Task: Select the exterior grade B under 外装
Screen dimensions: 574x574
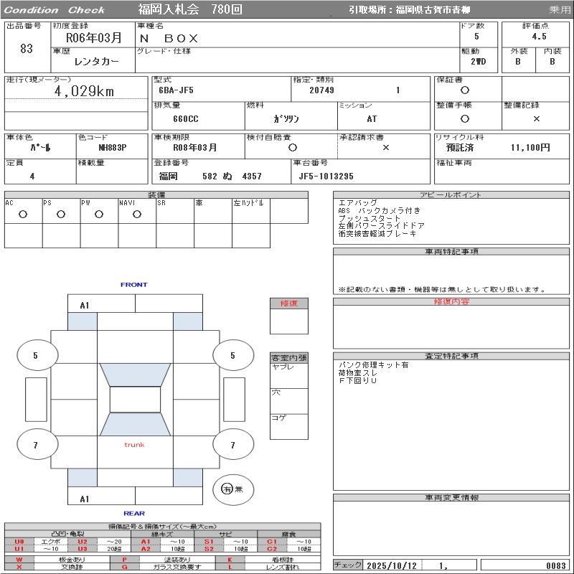Action: pos(517,62)
